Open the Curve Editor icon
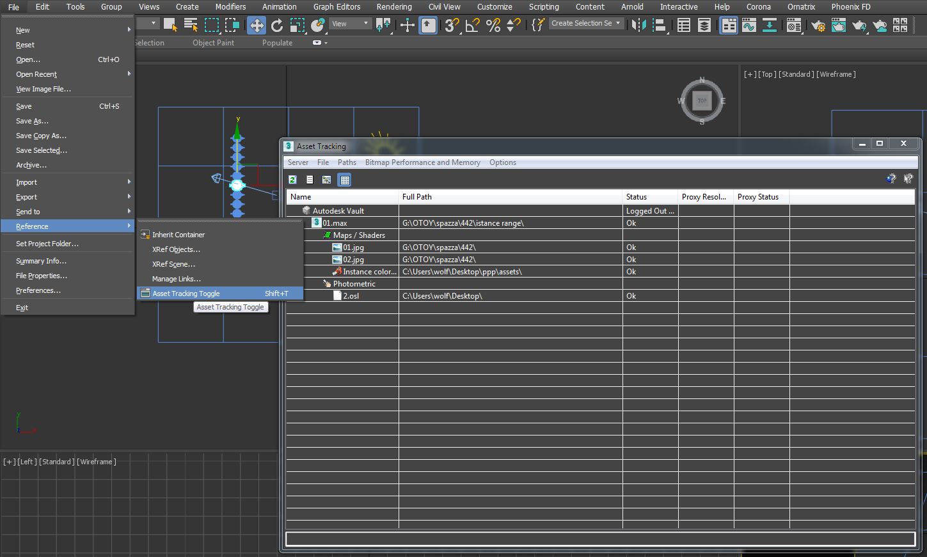 click(749, 25)
